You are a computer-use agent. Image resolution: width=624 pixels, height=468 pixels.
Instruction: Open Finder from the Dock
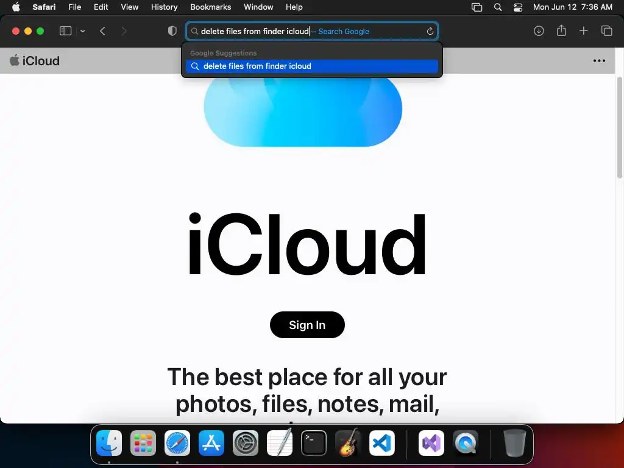point(109,443)
